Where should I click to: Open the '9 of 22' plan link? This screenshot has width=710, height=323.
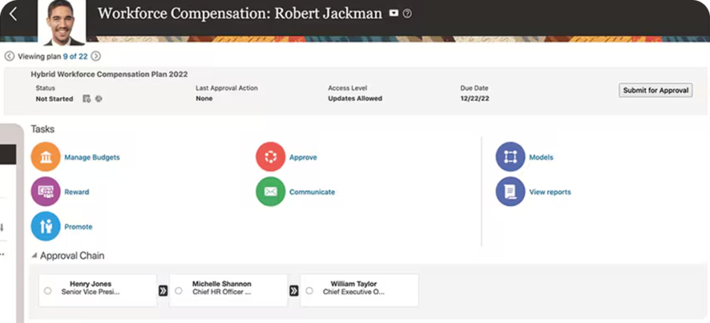point(75,57)
